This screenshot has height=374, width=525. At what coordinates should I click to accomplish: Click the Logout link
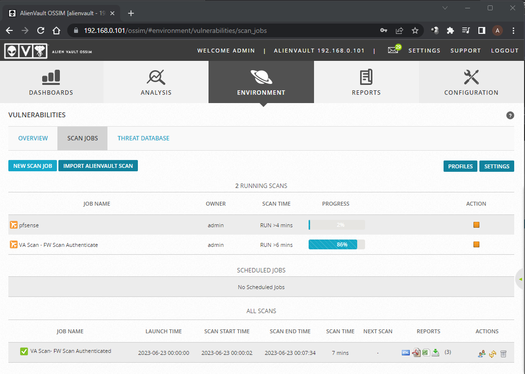point(504,51)
